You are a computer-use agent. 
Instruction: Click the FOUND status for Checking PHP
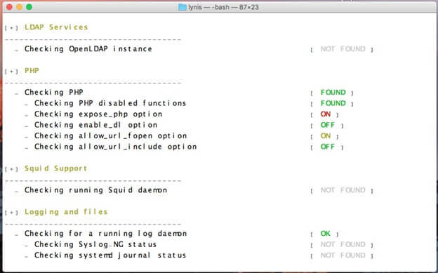[333, 93]
